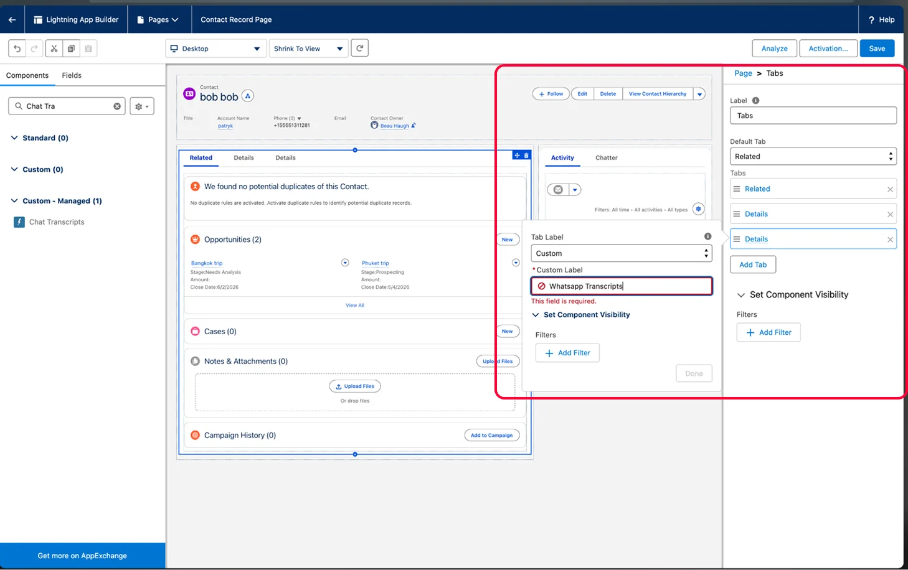The image size is (908, 570).
Task: Clear the component search text
Action: coord(117,106)
